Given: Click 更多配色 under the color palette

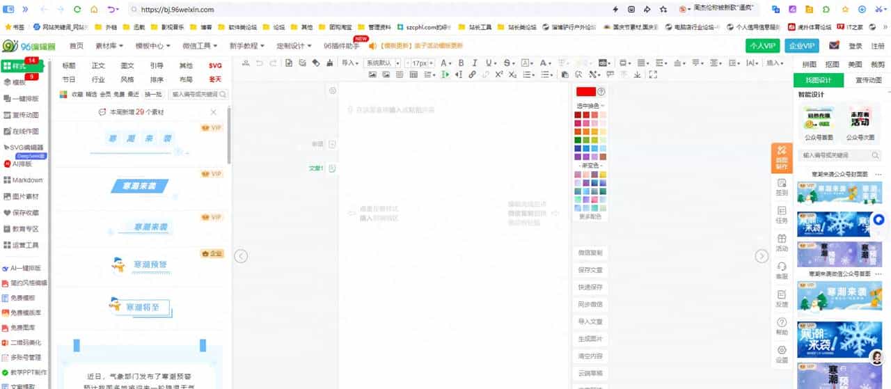Looking at the screenshot, I should pos(590,216).
